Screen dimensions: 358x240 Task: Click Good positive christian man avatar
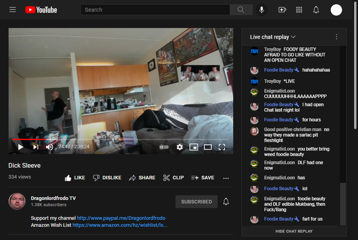click(254, 131)
